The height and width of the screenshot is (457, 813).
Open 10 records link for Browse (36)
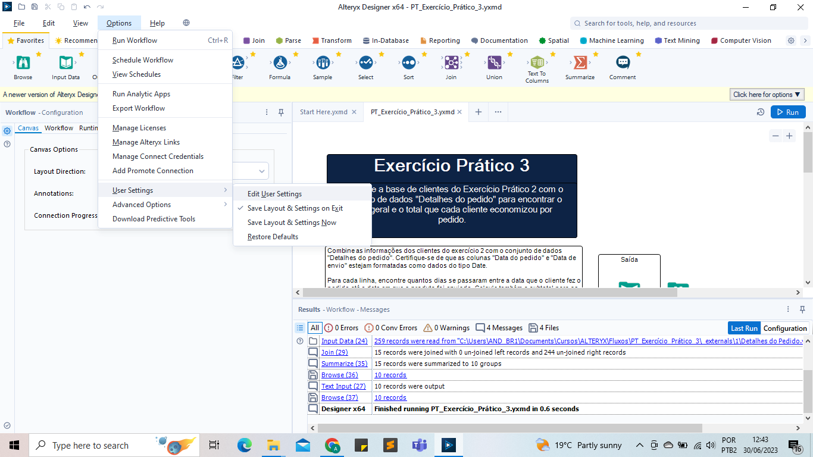390,375
